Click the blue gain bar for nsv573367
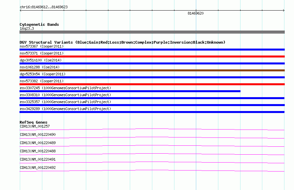The height and width of the screenshot is (190, 294). point(152,50)
